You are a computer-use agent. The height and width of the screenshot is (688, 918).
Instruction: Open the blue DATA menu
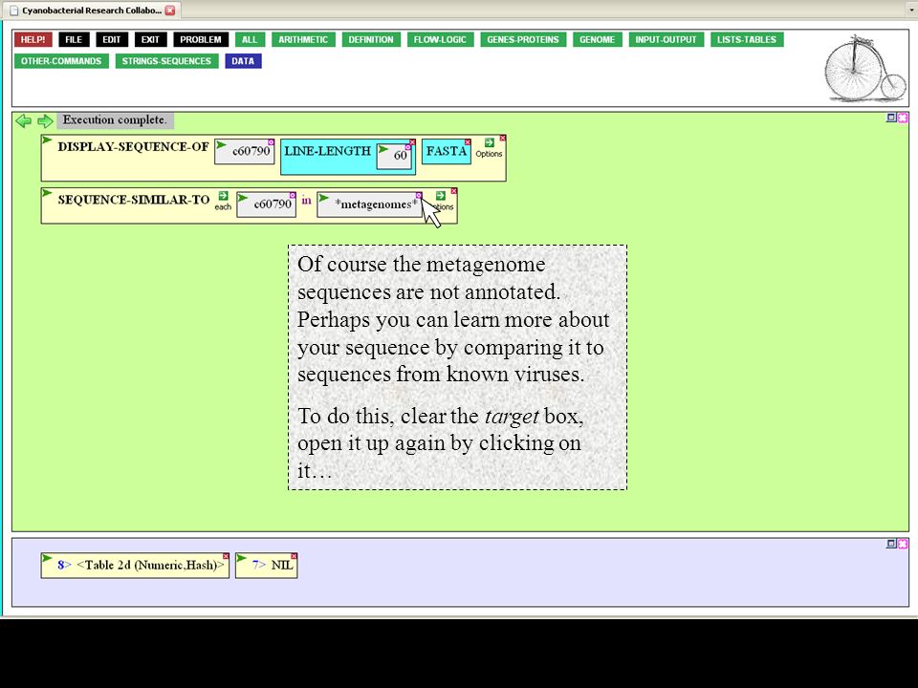pyautogui.click(x=243, y=61)
